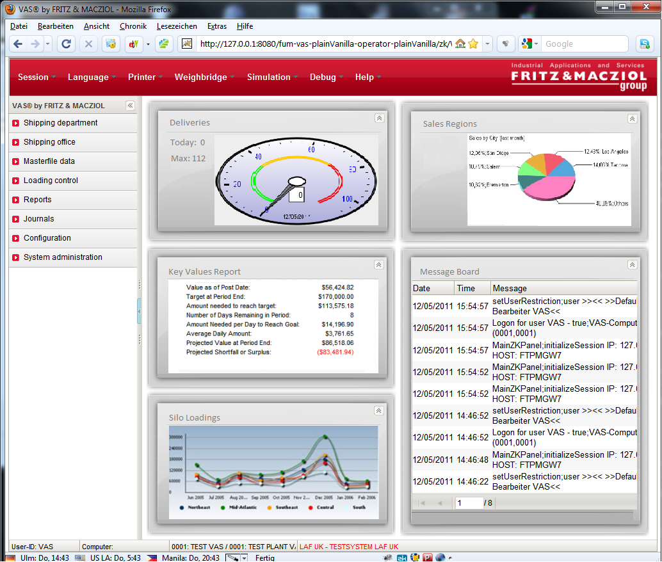
Task: Click the red icon beside Shipping department
Action: point(16,123)
